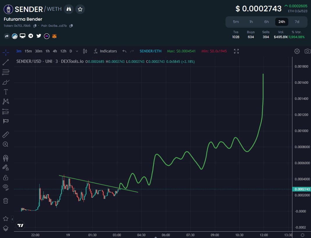Select the 6h stats period
This screenshot has width=311, height=238.
point(266,22)
